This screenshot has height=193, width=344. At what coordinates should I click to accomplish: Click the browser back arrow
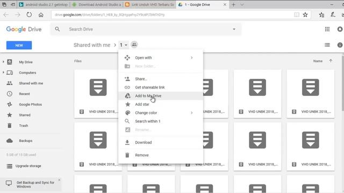click(6, 14)
